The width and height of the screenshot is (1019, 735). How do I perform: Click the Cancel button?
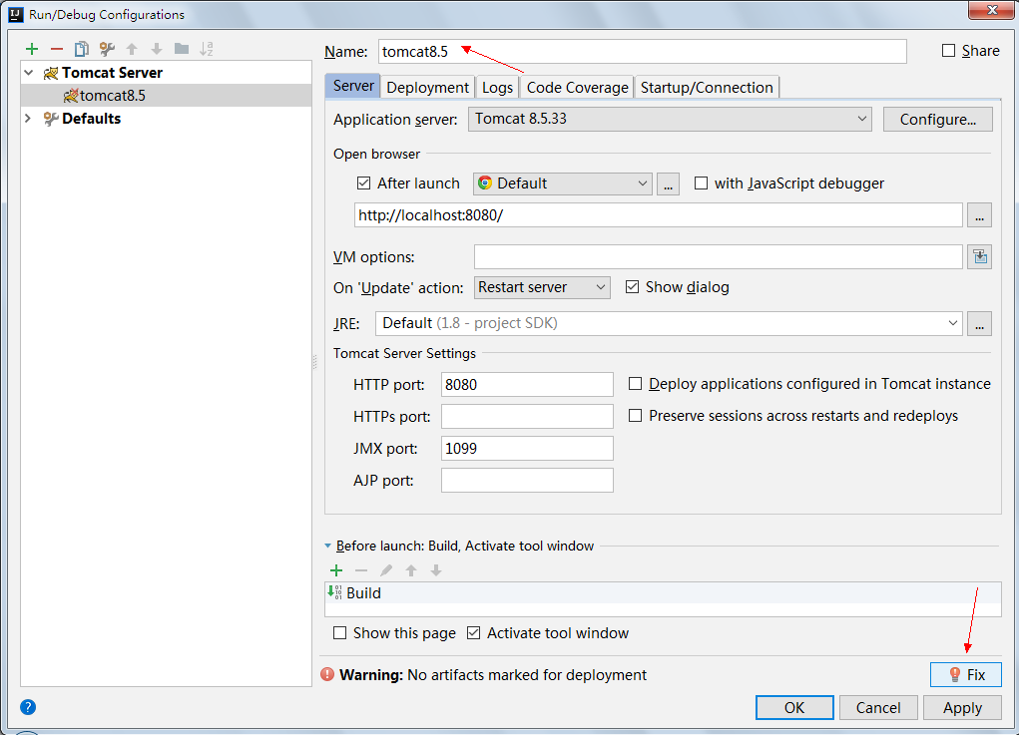[878, 708]
